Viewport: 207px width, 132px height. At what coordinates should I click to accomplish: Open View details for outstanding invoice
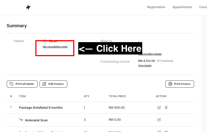[x=145, y=65]
